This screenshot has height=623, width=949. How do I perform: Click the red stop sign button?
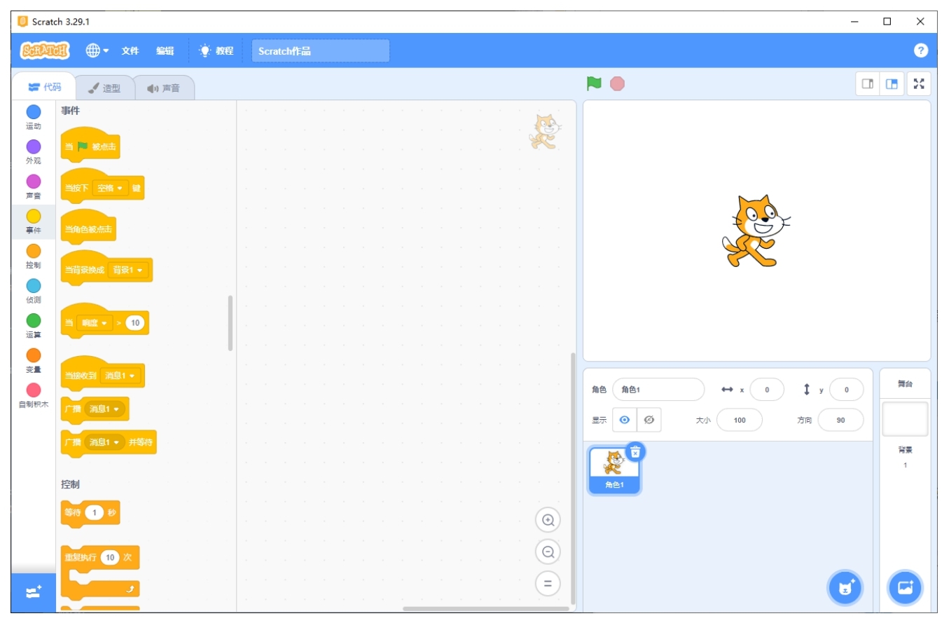coord(617,83)
